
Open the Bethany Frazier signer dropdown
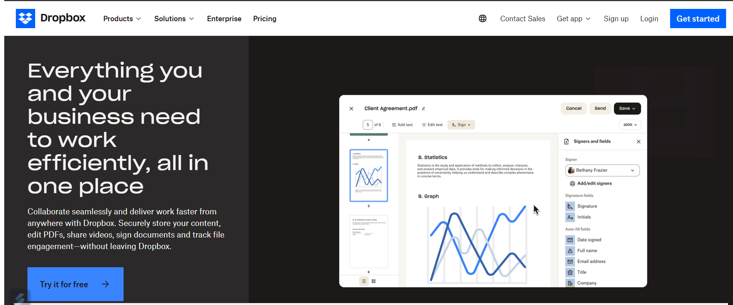click(x=602, y=170)
